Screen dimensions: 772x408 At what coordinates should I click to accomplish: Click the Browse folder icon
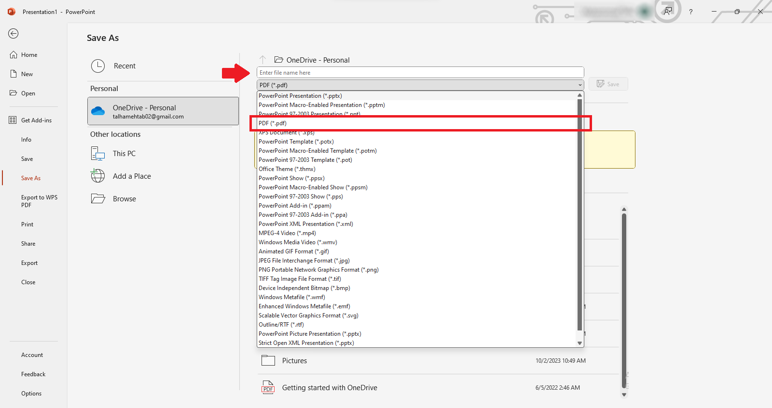click(98, 198)
